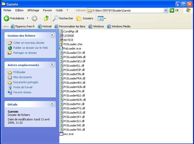Select the POILoader.chm help file icon

(x=61, y=44)
